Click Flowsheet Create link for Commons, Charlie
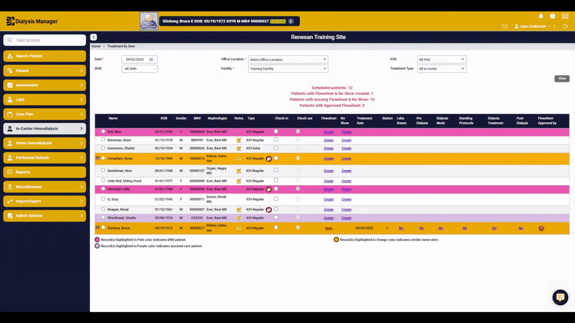This screenshot has height=323, width=575. pyautogui.click(x=328, y=148)
